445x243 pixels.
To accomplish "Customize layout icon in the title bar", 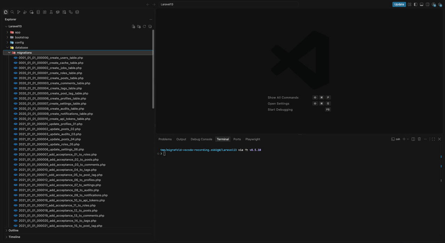I will [x=410, y=5].
